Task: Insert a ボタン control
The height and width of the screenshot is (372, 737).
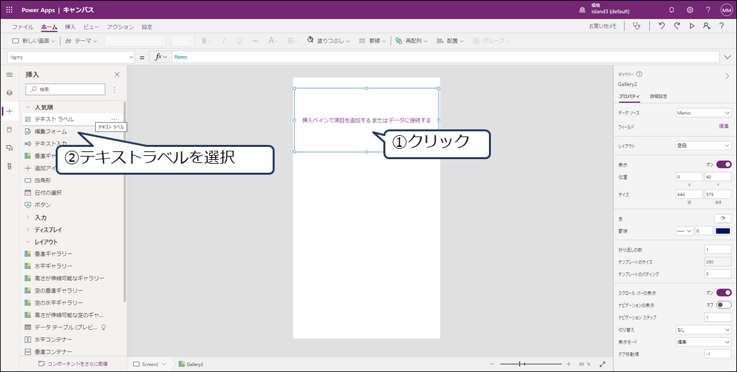Action: coord(43,205)
